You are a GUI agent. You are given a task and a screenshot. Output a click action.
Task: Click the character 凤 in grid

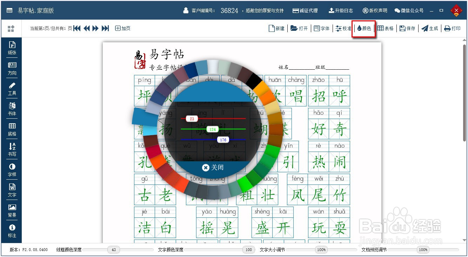(297, 195)
